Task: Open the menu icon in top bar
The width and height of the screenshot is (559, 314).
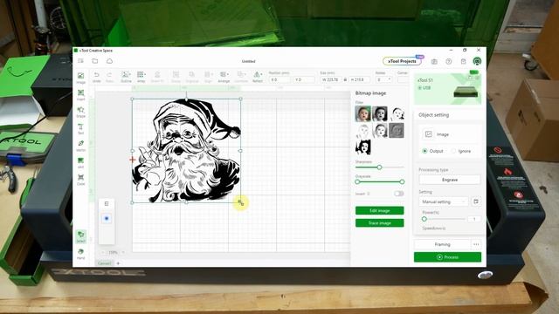Action: click(80, 61)
